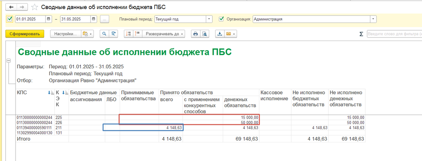
Task: Open Настройки report settings
Action: (65, 34)
